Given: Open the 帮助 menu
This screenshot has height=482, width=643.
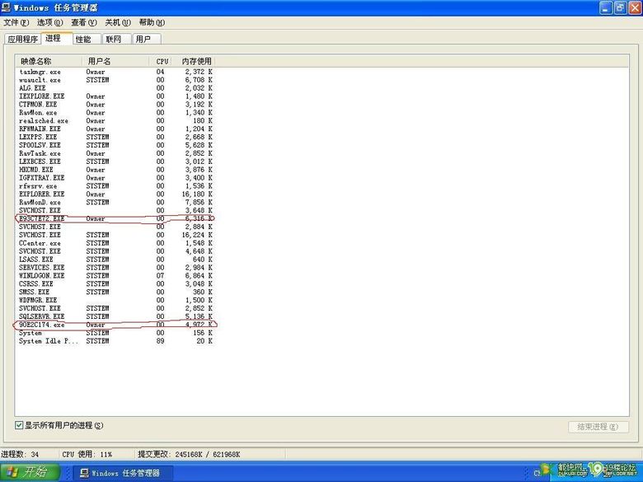Looking at the screenshot, I should [x=152, y=22].
